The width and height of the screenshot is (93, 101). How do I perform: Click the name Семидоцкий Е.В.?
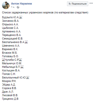tap(13, 38)
